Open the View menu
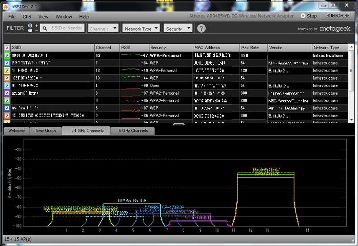 tap(43, 16)
